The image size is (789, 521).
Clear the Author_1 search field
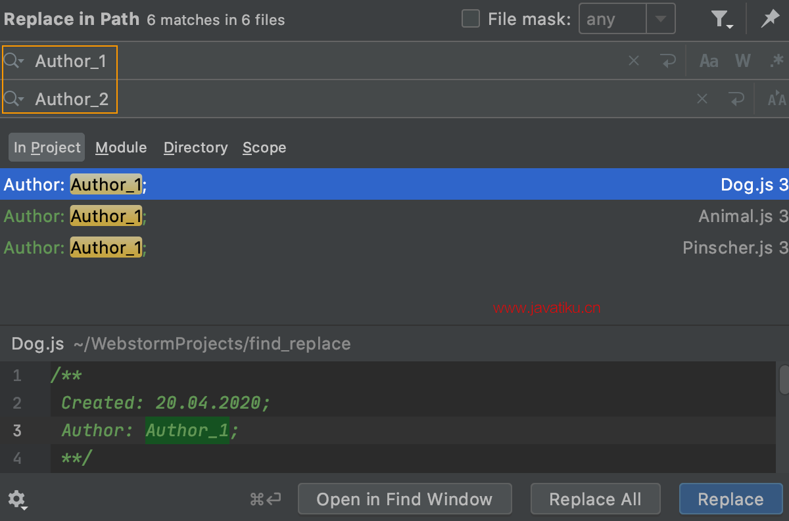(634, 61)
